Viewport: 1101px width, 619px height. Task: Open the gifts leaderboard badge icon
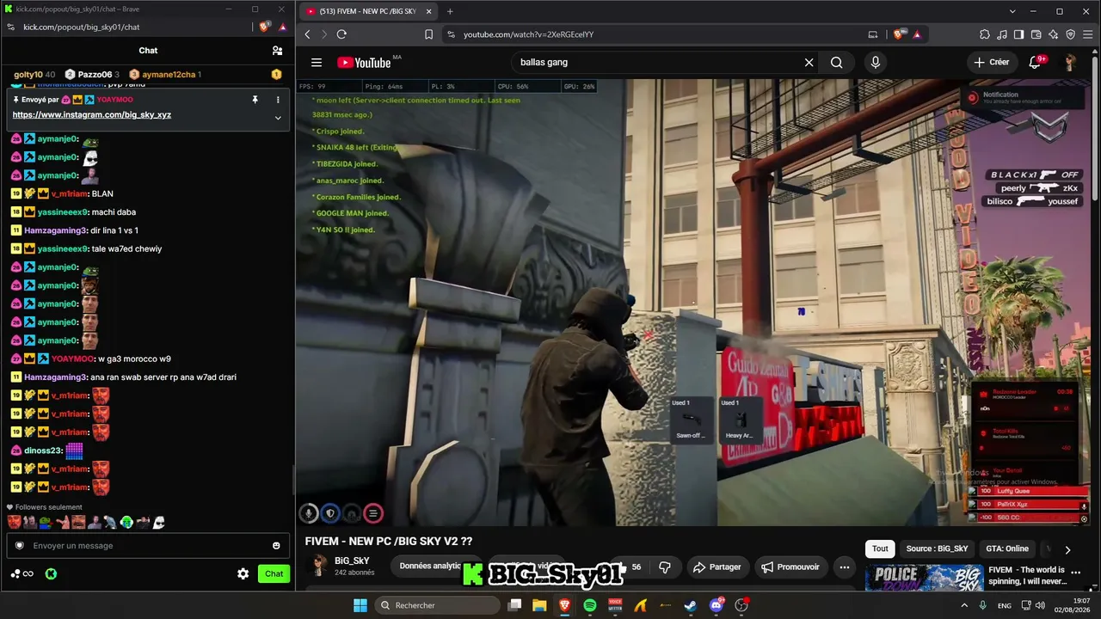(x=276, y=75)
